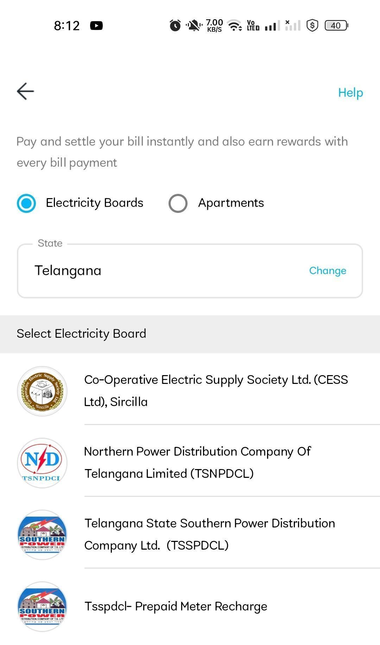Choose Northern Power Distribution Company (TSNPDCL)
The height and width of the screenshot is (645, 380).
(197, 462)
